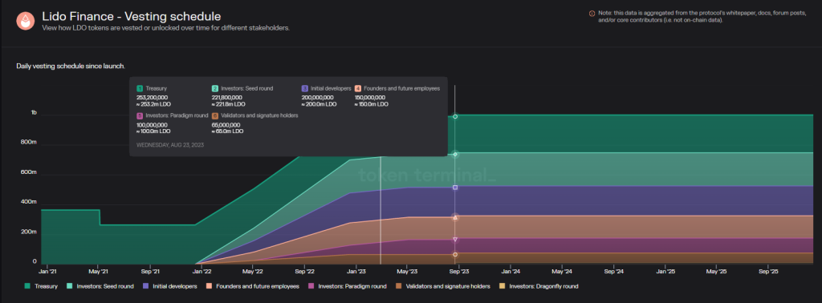Click the ≈ 253.2m LDO approximation text

pos(153,104)
